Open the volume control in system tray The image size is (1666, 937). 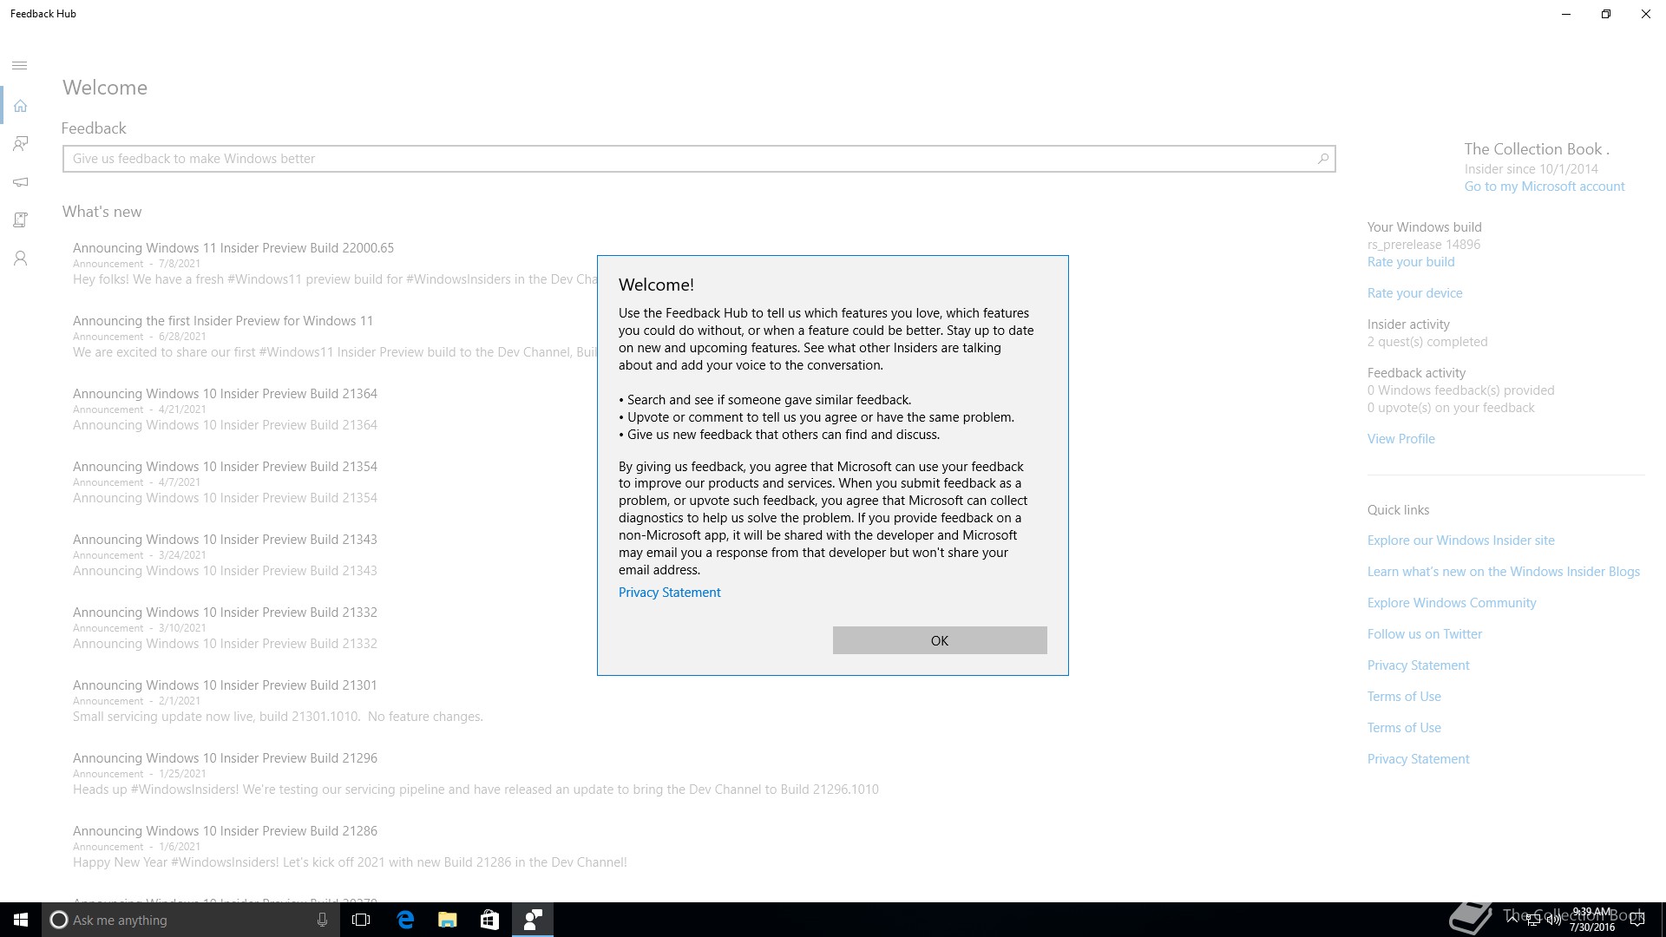coord(1553,921)
